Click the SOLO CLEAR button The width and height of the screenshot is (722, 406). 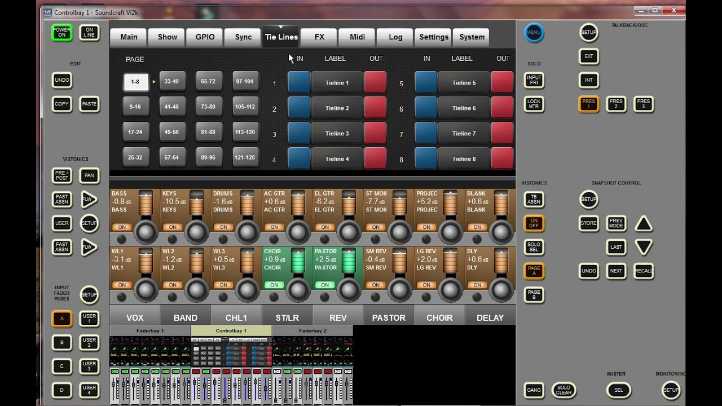point(563,390)
